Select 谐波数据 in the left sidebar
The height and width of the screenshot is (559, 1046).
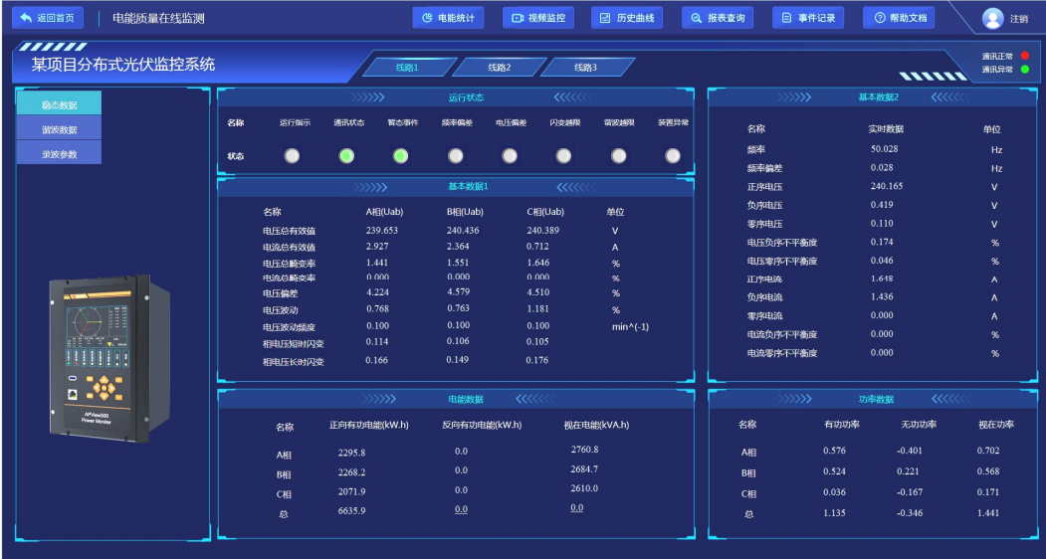[60, 129]
